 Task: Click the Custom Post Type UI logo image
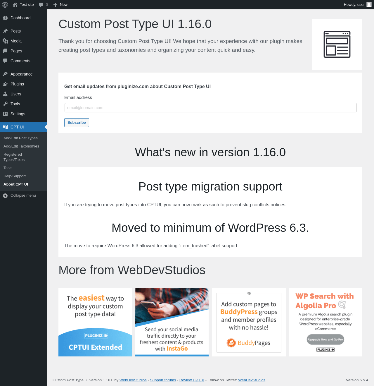(337, 44)
